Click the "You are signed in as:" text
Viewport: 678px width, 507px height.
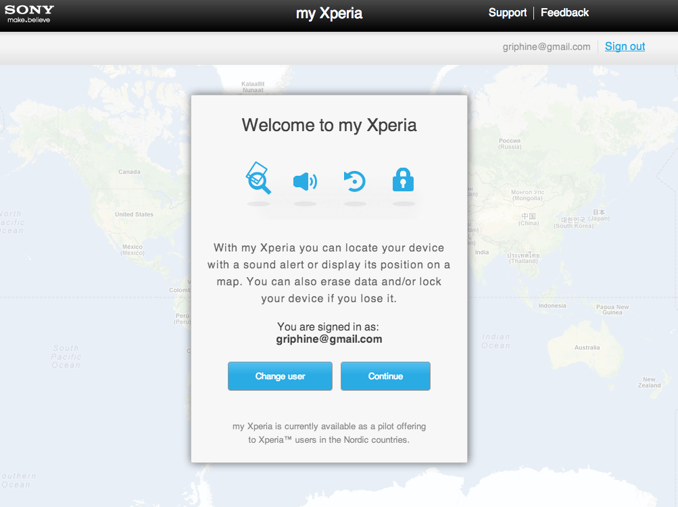click(328, 327)
